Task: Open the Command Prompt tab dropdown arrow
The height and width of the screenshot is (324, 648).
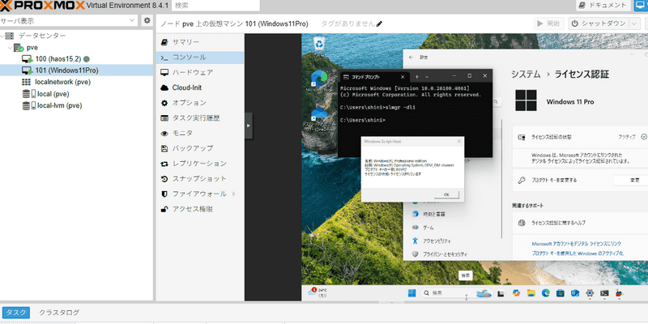Action: click(x=427, y=77)
